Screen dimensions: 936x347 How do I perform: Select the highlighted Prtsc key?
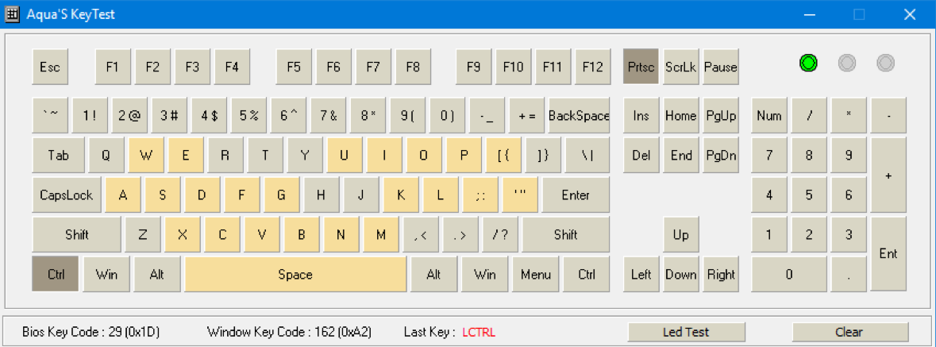click(641, 67)
